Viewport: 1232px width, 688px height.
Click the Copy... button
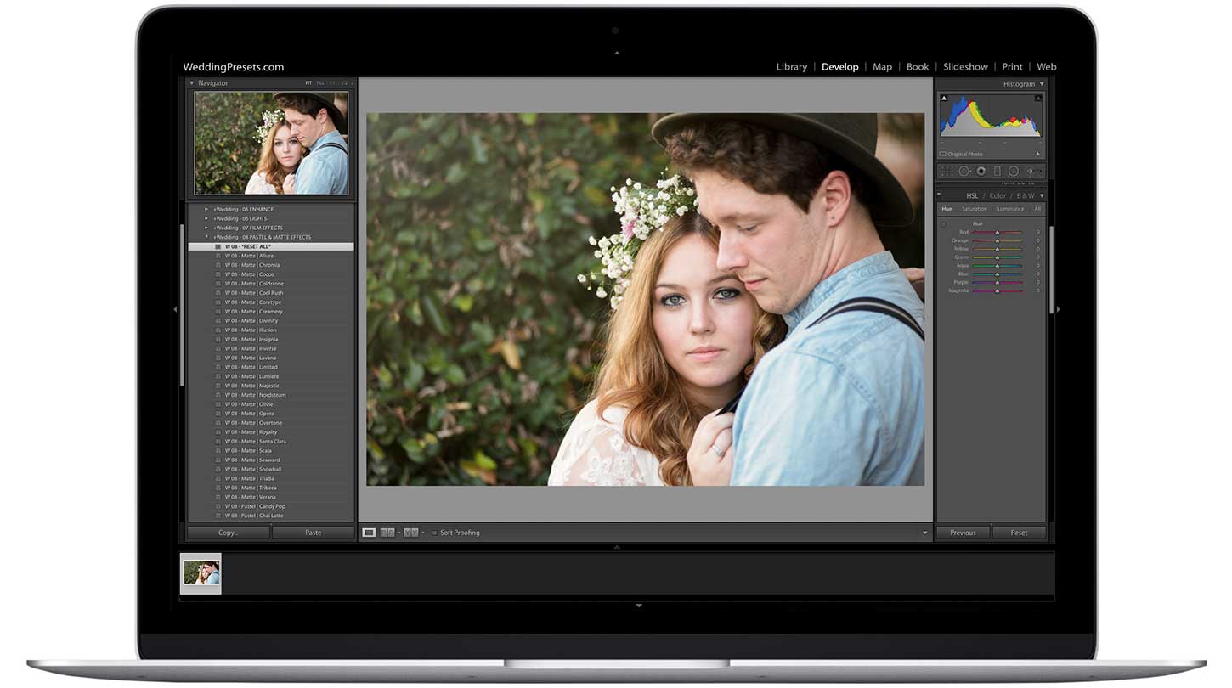pyautogui.click(x=228, y=533)
